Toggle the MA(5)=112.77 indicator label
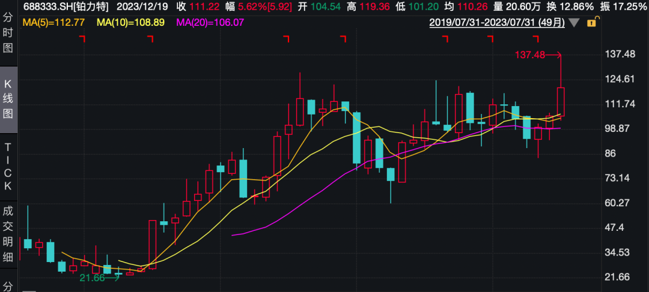 53,23
